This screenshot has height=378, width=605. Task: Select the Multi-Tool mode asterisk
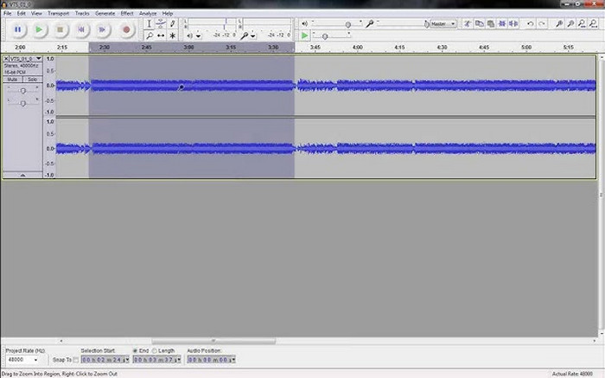(x=173, y=35)
